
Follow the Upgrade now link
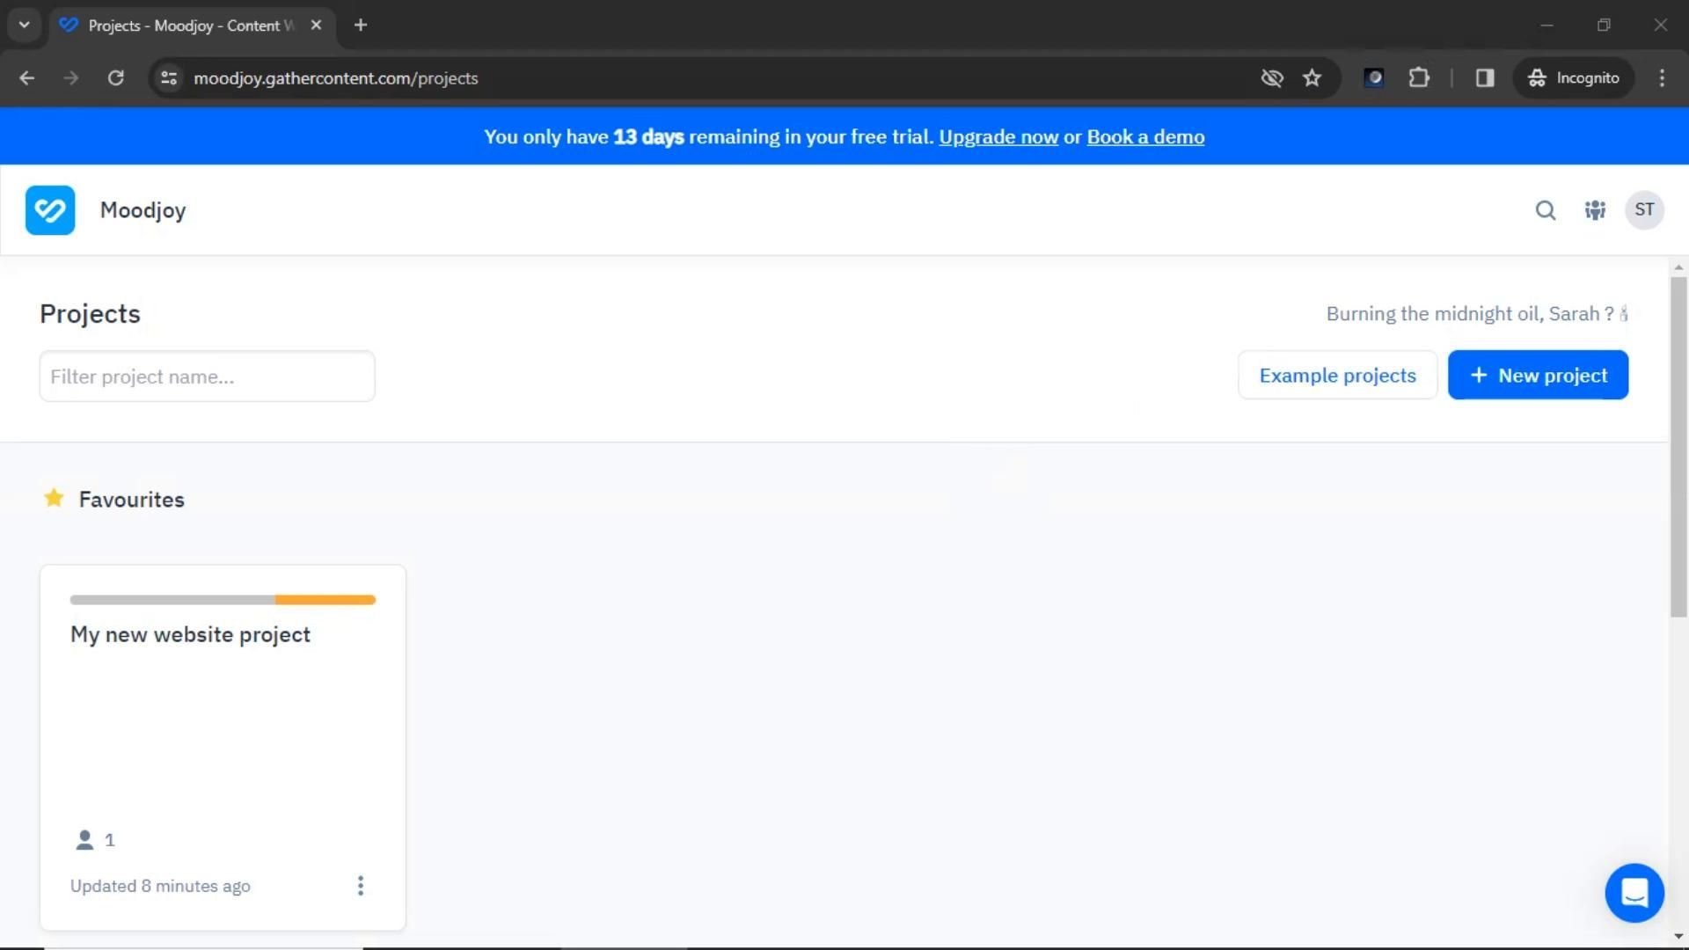point(998,137)
